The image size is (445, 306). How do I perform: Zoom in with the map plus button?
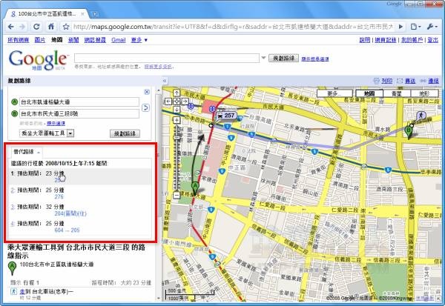click(x=177, y=120)
